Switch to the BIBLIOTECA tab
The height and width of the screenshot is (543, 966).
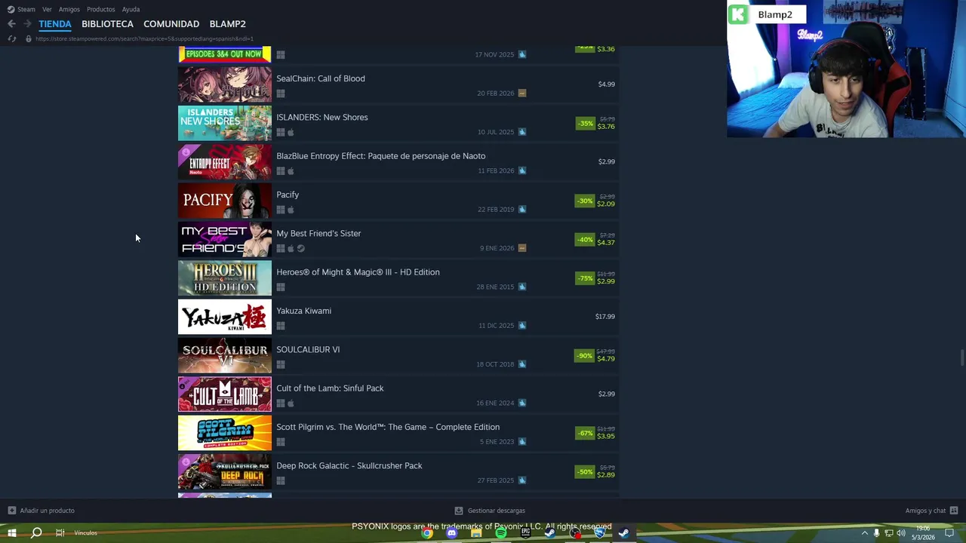(107, 24)
